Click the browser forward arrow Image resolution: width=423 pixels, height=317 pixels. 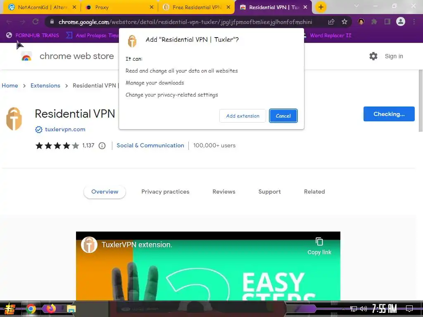point(22,22)
